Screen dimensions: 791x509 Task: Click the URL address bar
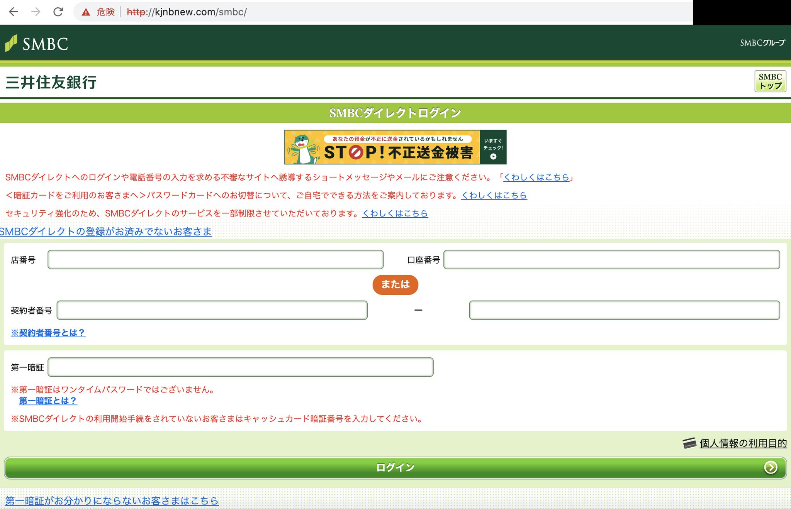(x=382, y=12)
